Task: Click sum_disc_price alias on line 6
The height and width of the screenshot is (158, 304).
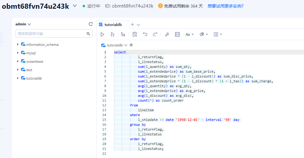Action: (x=238, y=76)
